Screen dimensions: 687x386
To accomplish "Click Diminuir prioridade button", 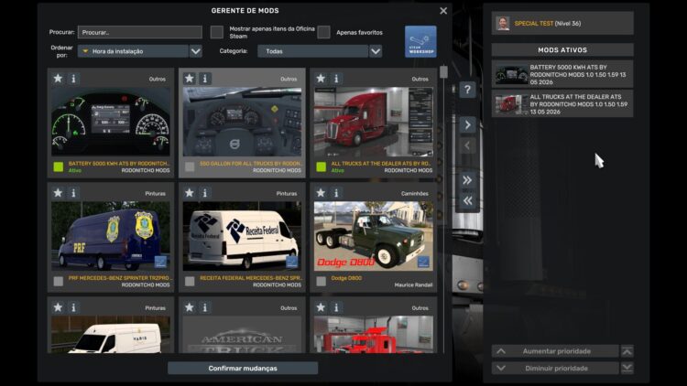I will [556, 368].
